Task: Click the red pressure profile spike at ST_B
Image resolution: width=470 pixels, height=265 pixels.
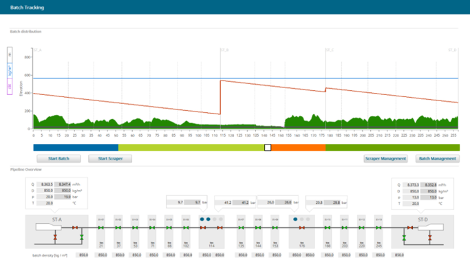Action: 220,98
